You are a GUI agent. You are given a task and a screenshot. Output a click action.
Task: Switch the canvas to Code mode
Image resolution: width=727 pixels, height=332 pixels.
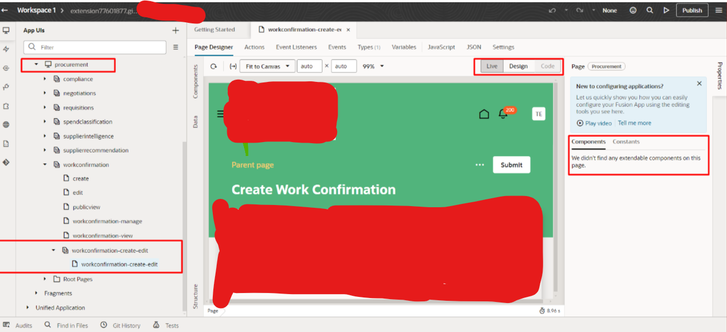point(548,66)
